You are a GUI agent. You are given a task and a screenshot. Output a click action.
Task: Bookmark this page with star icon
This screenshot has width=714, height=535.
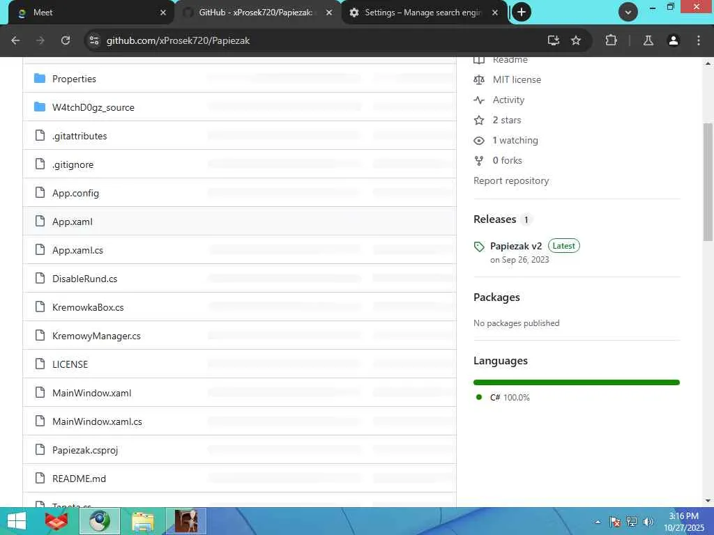coord(576,40)
